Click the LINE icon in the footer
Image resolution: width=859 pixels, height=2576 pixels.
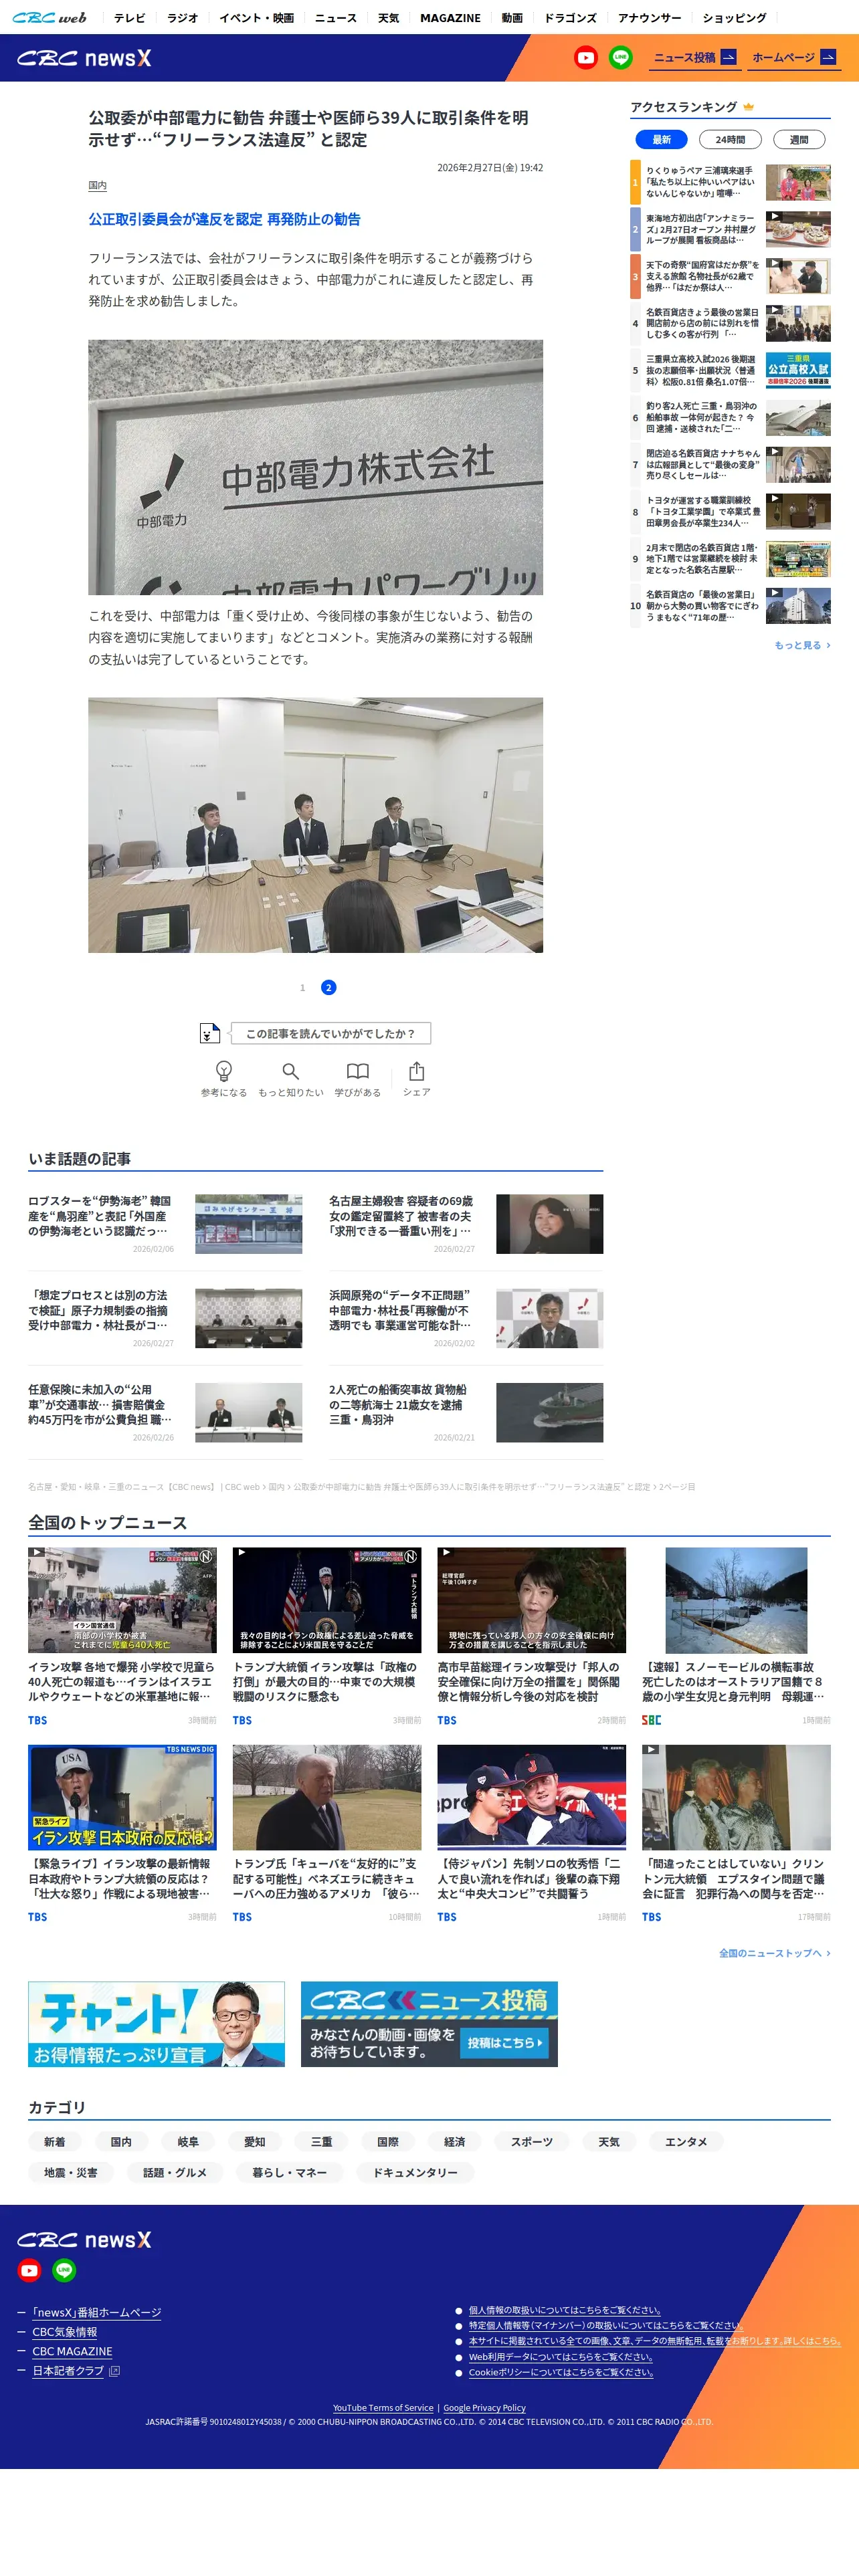(64, 2270)
